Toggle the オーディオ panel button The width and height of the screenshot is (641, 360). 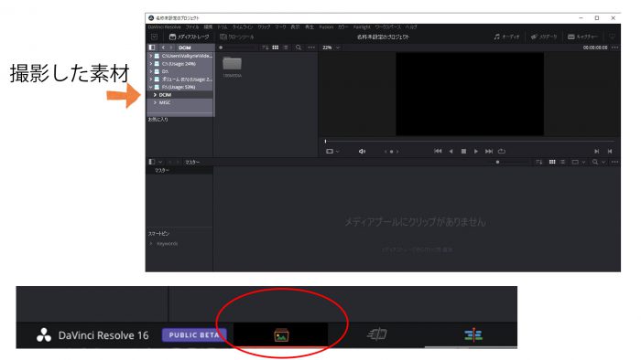point(506,37)
